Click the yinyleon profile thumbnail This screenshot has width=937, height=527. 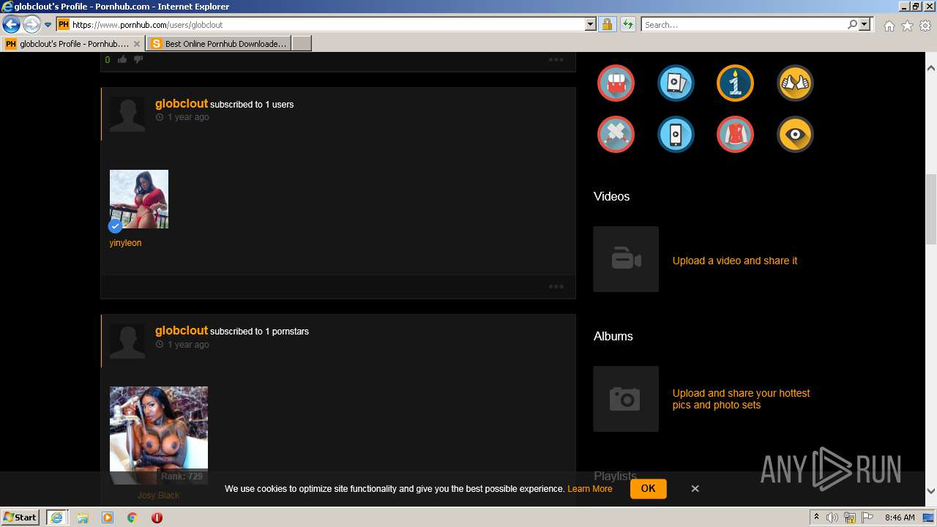coord(139,199)
